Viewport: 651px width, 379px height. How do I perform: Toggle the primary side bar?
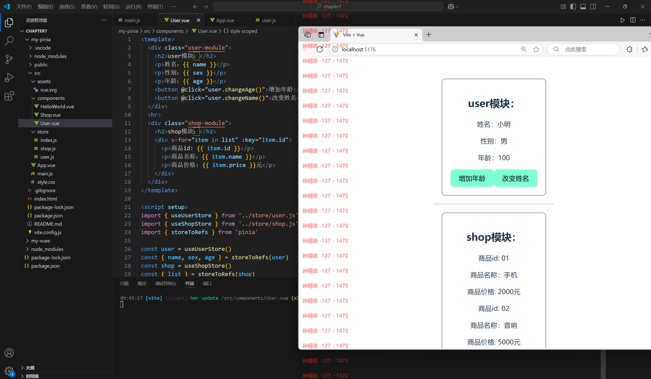573,7
